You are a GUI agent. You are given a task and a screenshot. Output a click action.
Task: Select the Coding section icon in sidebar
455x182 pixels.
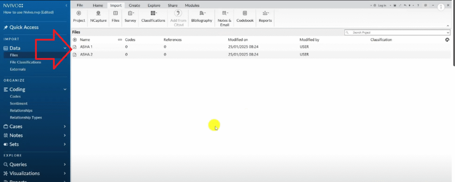click(5, 90)
